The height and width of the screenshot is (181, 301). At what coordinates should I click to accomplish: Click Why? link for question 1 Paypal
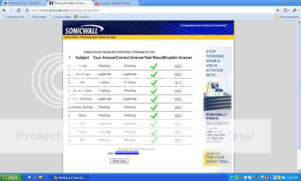(178, 66)
